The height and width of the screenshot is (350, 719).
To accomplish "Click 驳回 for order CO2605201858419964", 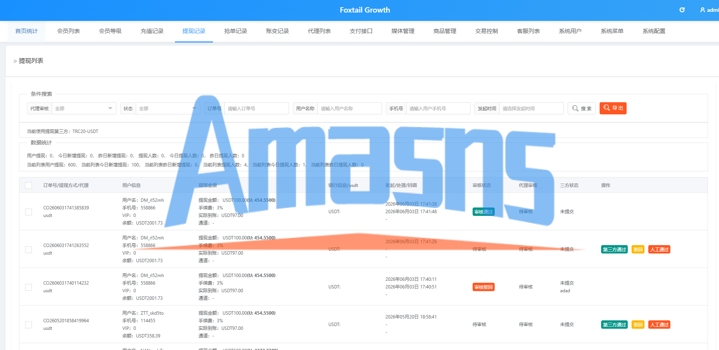I will (638, 325).
